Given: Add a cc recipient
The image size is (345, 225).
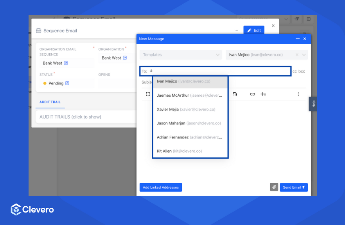Looking at the screenshot, I should tap(295, 71).
